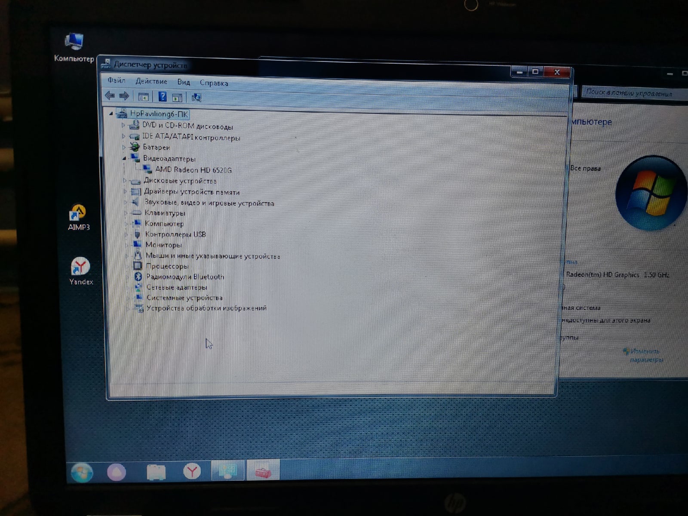Open the Компьютер desktop icon
This screenshot has width=688, height=516.
click(74, 47)
